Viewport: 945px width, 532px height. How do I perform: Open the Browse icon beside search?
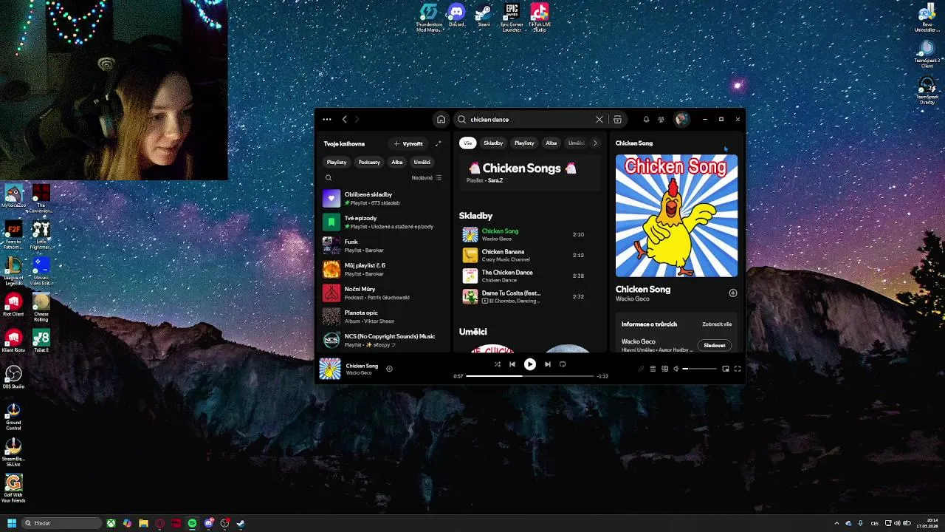pyautogui.click(x=617, y=119)
